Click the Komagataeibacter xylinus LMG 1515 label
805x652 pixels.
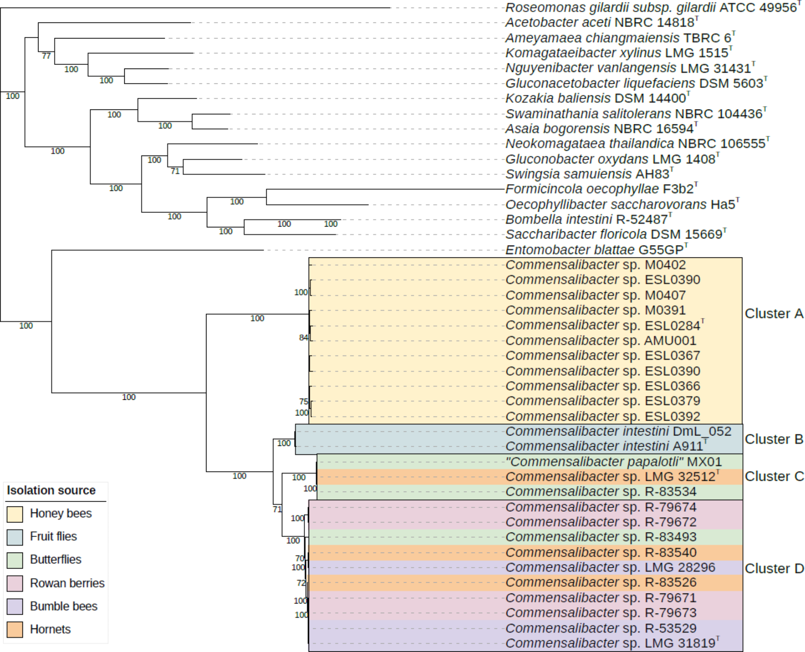(x=619, y=53)
